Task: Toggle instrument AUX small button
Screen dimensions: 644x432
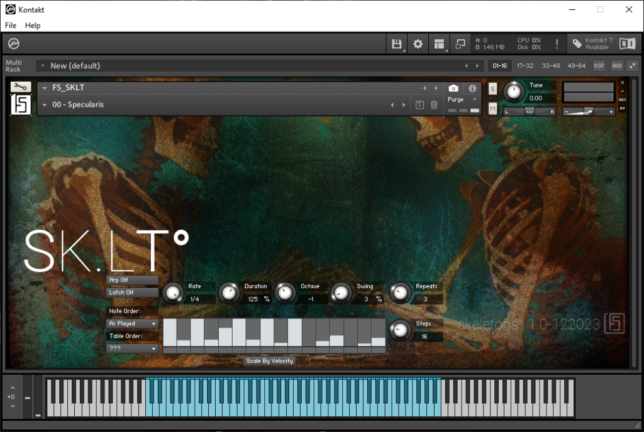Action: [622, 100]
